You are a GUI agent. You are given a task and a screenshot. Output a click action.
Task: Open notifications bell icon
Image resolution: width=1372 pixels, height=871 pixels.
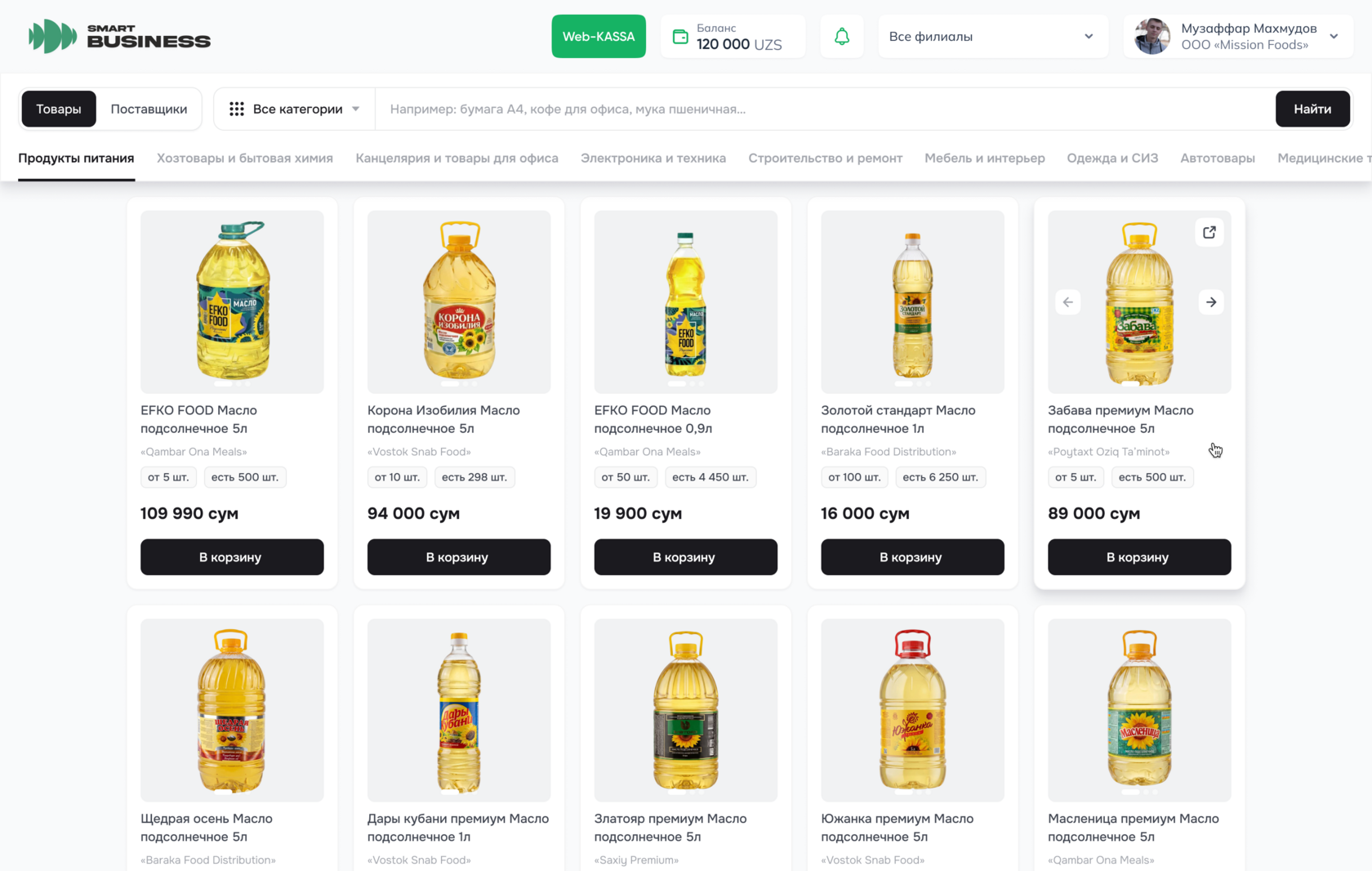[842, 36]
